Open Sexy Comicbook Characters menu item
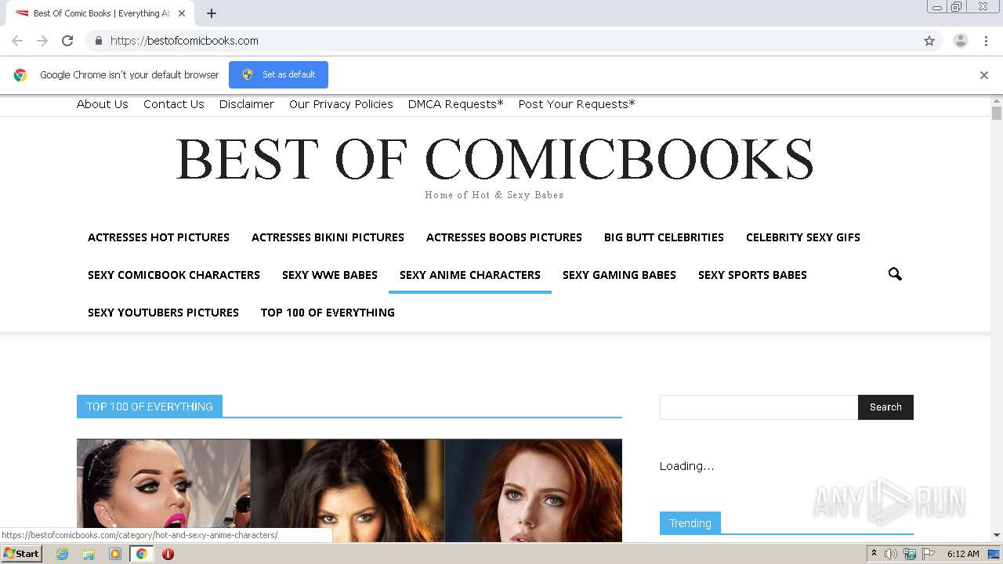 174,275
